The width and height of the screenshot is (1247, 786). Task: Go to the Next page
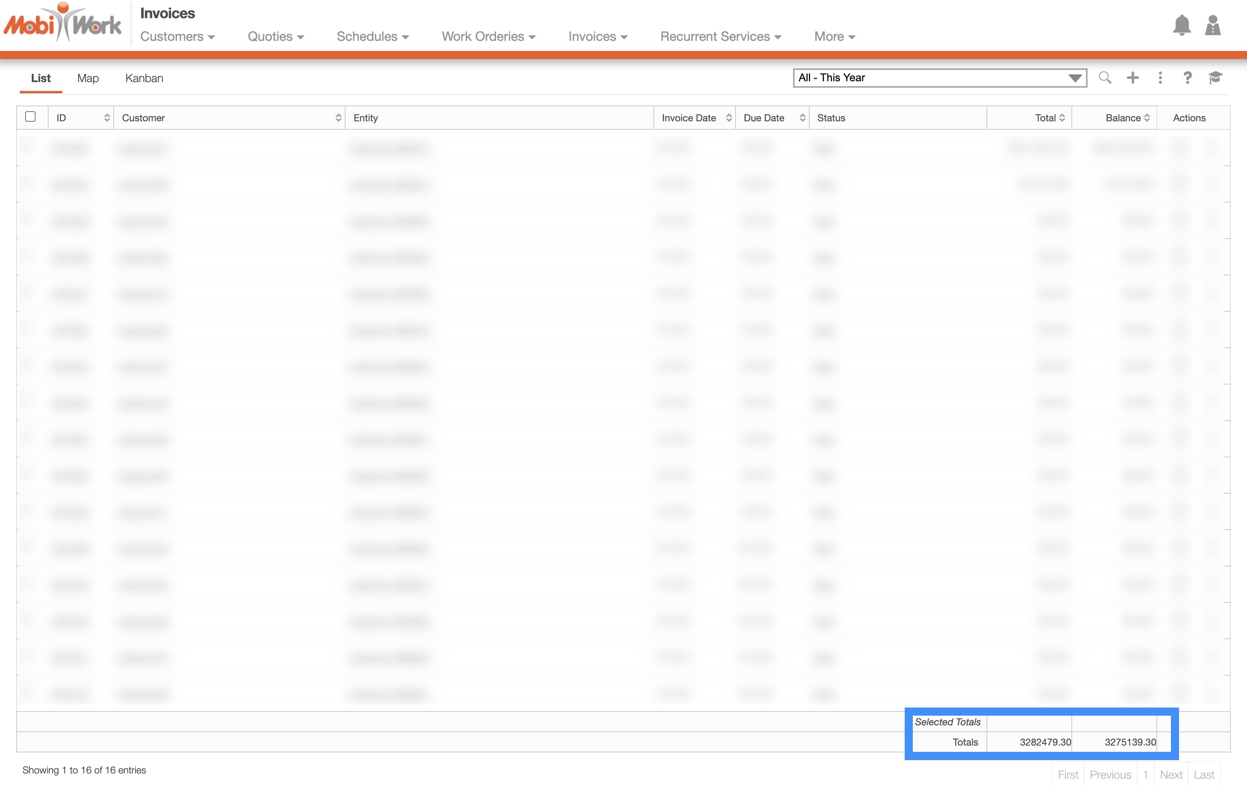pos(1171,774)
